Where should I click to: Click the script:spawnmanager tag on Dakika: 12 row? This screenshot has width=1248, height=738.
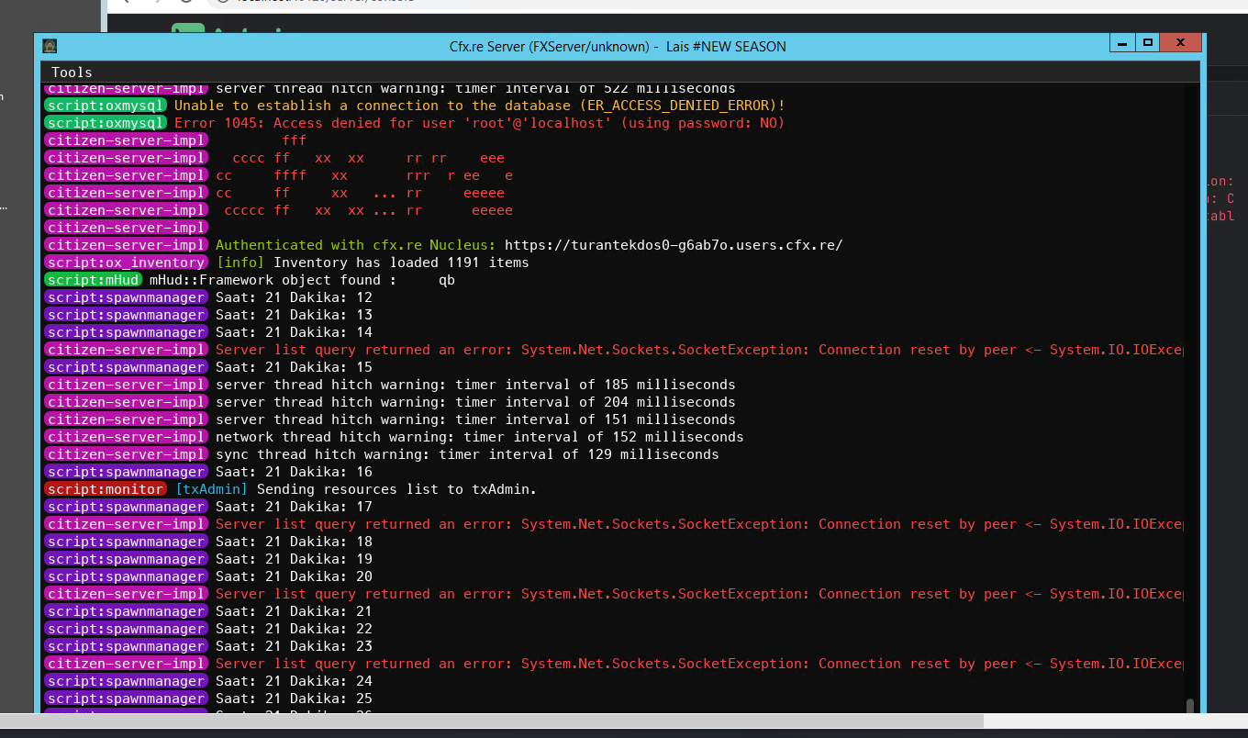point(126,297)
